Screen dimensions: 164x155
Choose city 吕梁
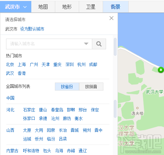[x=63, y=139]
